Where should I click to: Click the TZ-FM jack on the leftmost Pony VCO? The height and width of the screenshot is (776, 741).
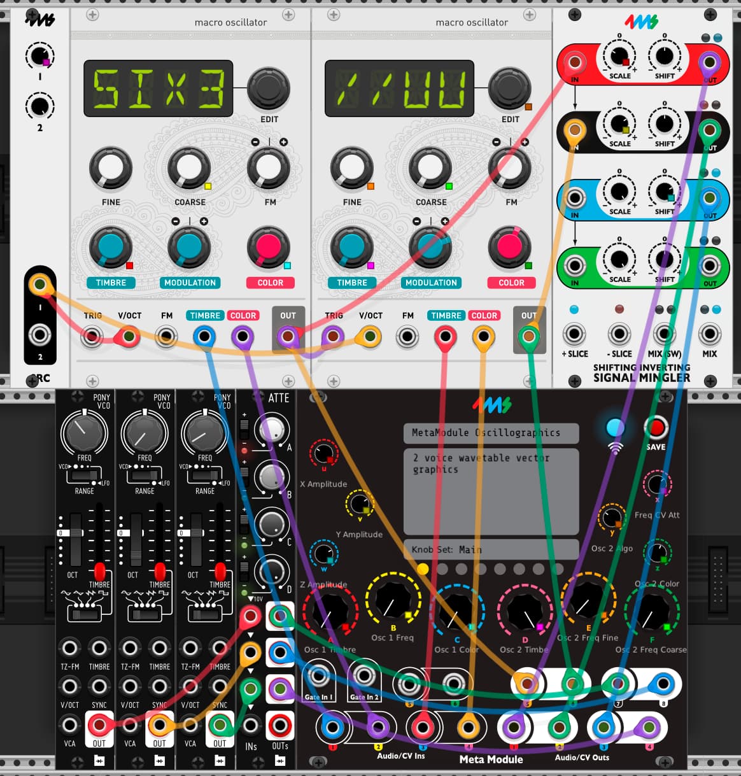click(69, 649)
